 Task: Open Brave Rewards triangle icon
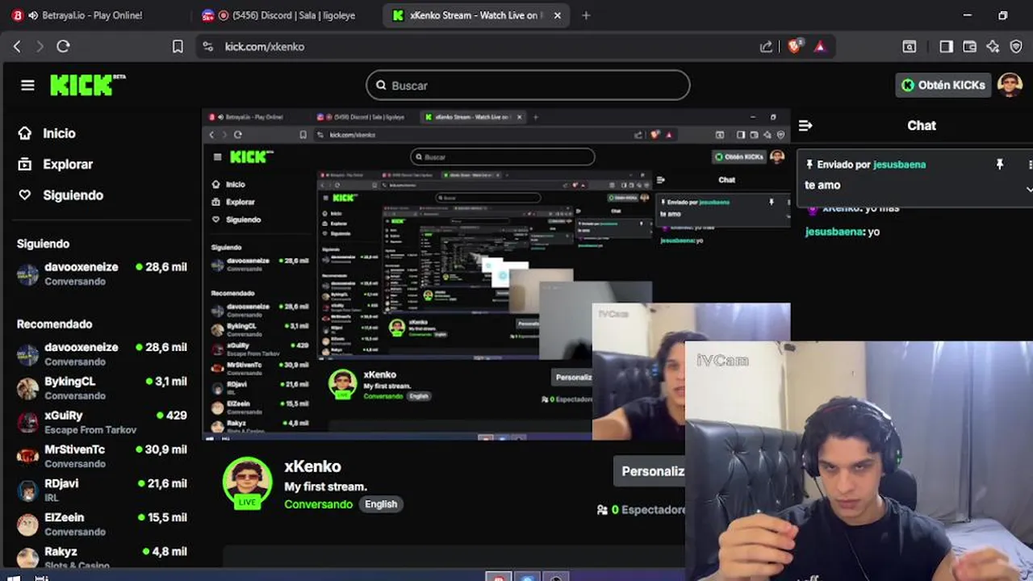(820, 47)
